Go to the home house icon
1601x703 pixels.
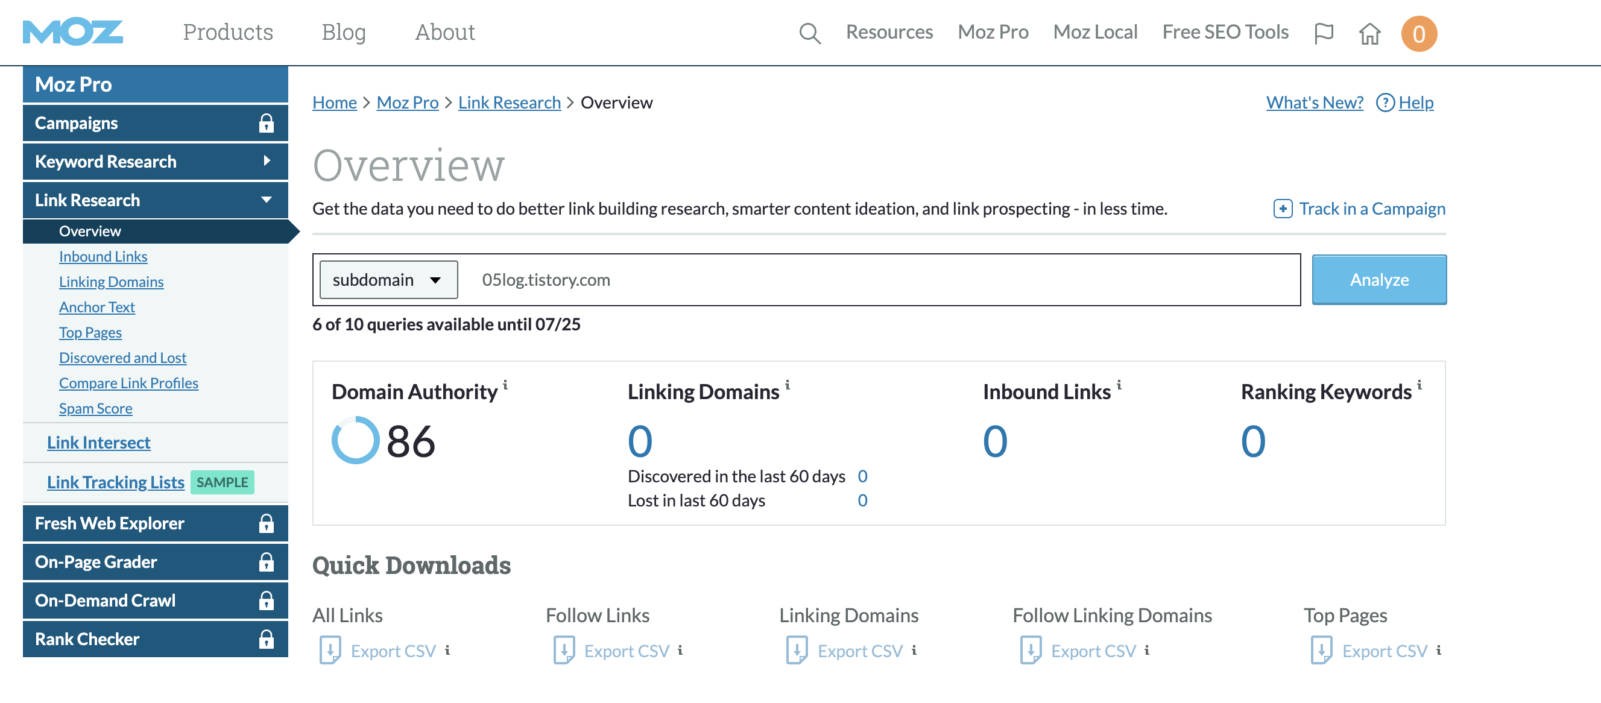(x=1369, y=33)
